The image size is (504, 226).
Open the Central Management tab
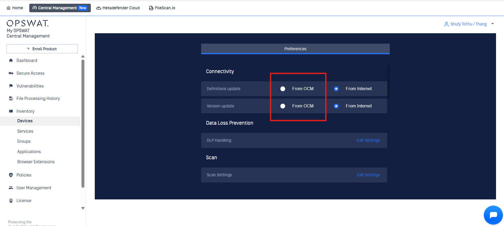click(60, 8)
